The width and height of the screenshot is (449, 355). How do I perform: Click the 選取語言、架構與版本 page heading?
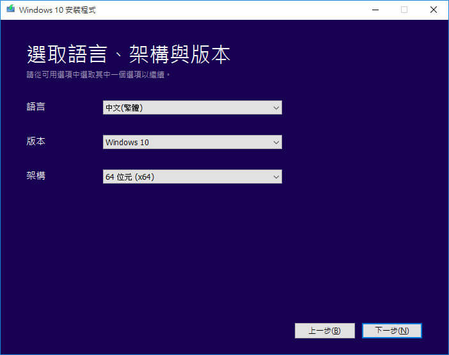point(128,55)
